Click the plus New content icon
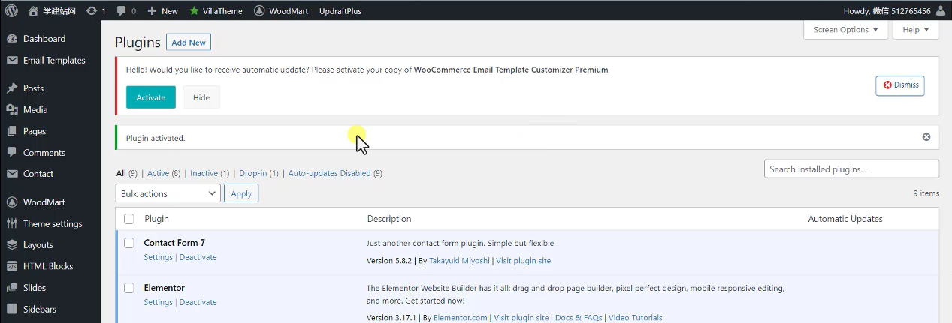The height and width of the screenshot is (323, 952). tap(152, 10)
